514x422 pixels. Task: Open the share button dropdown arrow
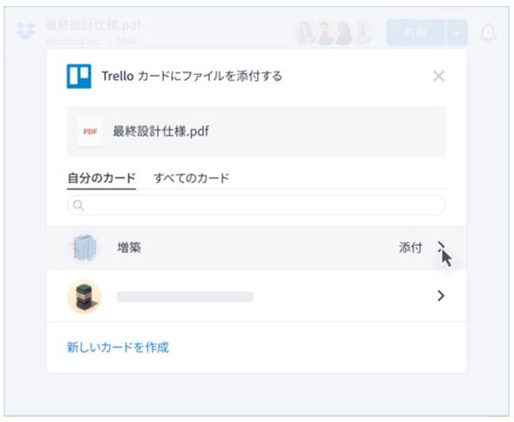coord(457,32)
